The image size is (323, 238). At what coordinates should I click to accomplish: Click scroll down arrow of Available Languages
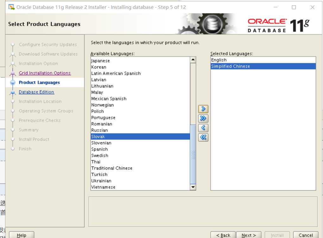[193, 187]
